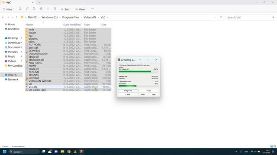277x155 pixels.
Task: Click the Paste clipboard icon
Action: tap(34, 9)
